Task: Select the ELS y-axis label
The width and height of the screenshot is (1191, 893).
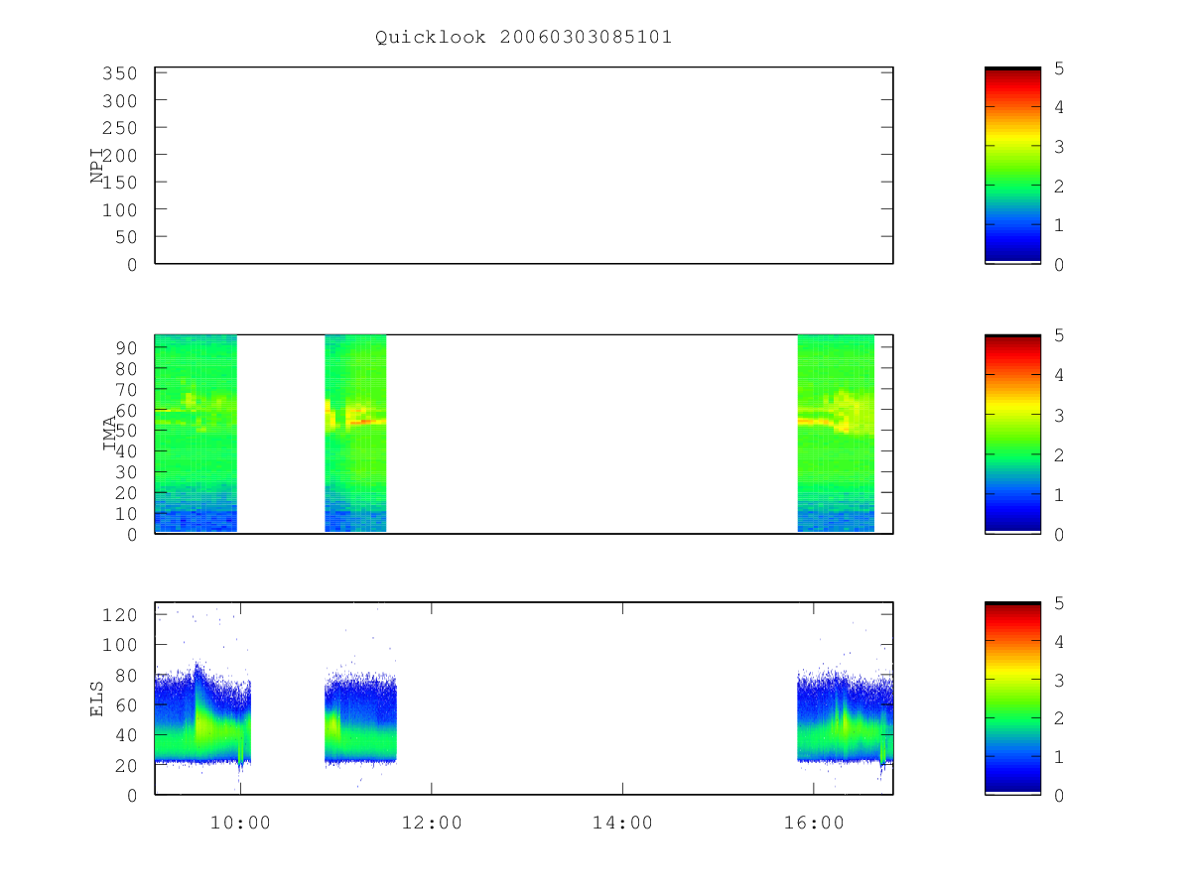Action: click(97, 699)
